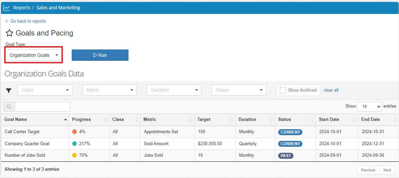Click the 2024-10-31 end date cell
This screenshot has width=399, height=178.
point(373,132)
